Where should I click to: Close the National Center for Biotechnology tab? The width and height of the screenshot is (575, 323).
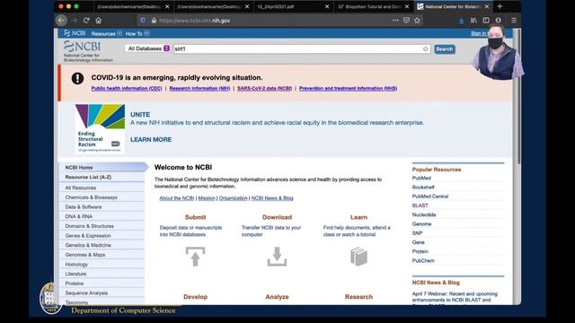pos(487,6)
